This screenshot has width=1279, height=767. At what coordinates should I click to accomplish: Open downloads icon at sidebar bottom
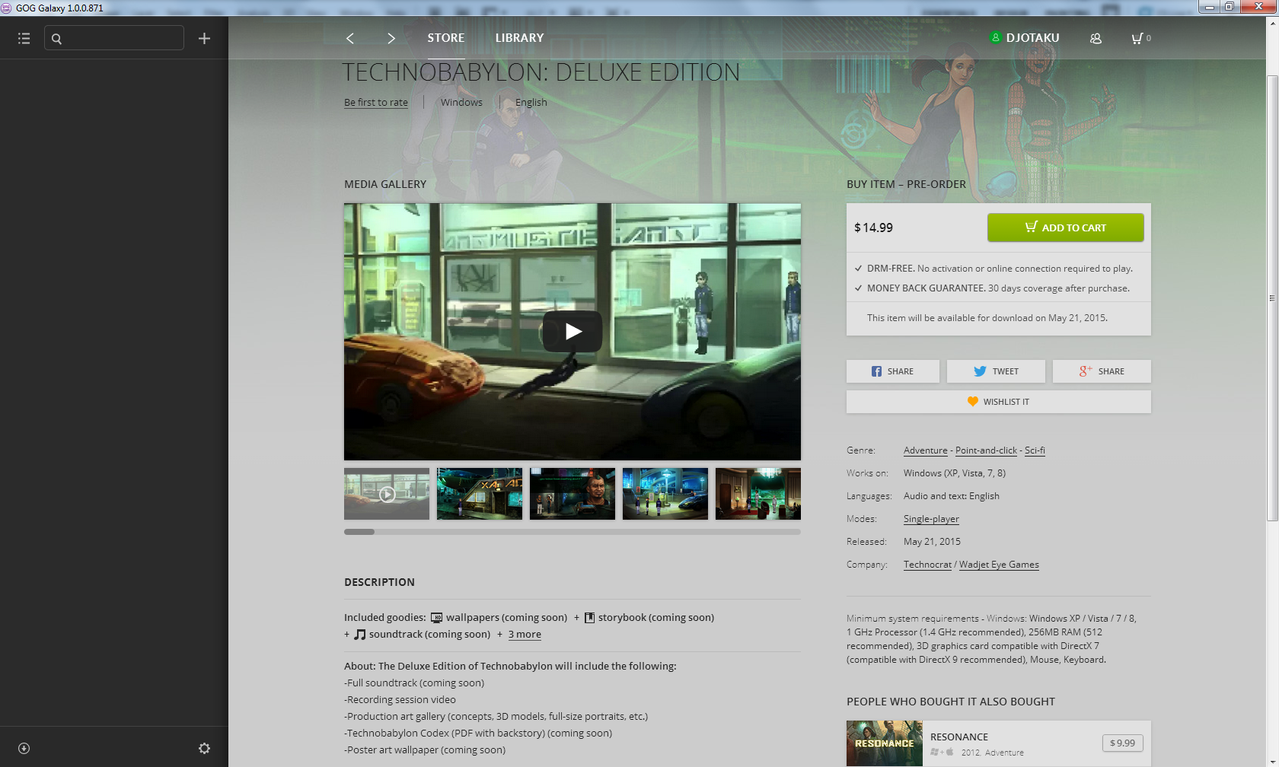(x=24, y=748)
